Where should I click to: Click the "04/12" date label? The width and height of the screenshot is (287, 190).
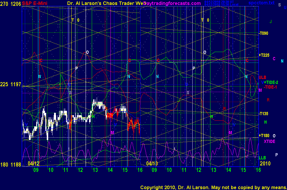[34, 163]
